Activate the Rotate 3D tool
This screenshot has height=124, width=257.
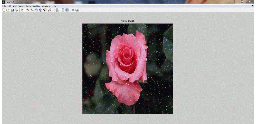[41, 10]
